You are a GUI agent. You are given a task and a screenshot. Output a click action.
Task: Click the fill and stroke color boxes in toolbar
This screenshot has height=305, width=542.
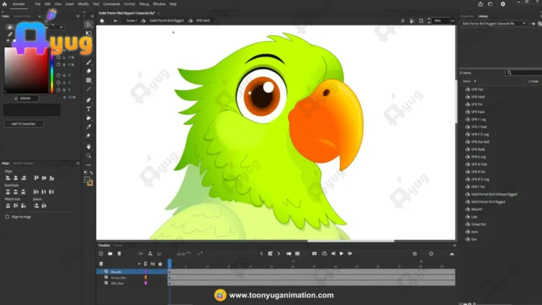tap(88, 181)
